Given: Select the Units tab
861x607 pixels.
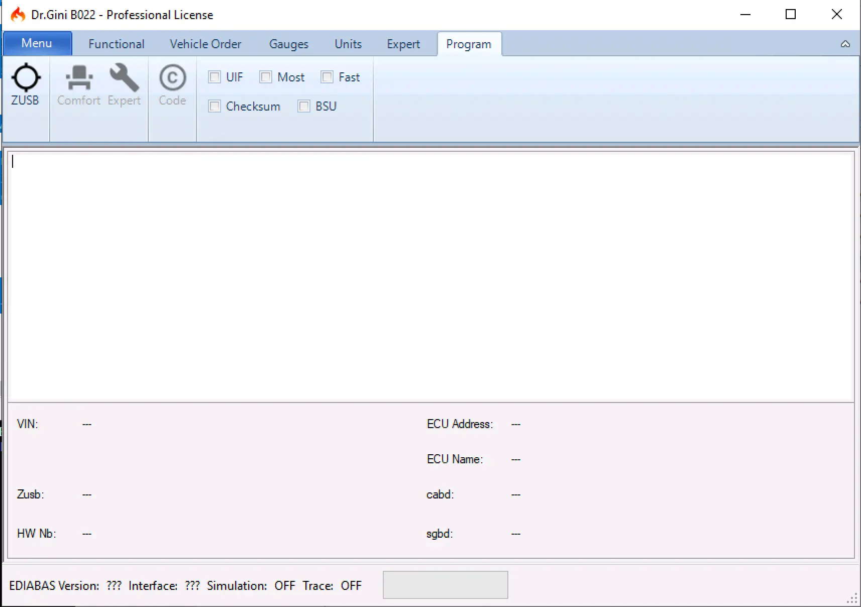Looking at the screenshot, I should (348, 44).
